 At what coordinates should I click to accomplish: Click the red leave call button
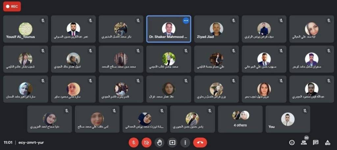200,142
